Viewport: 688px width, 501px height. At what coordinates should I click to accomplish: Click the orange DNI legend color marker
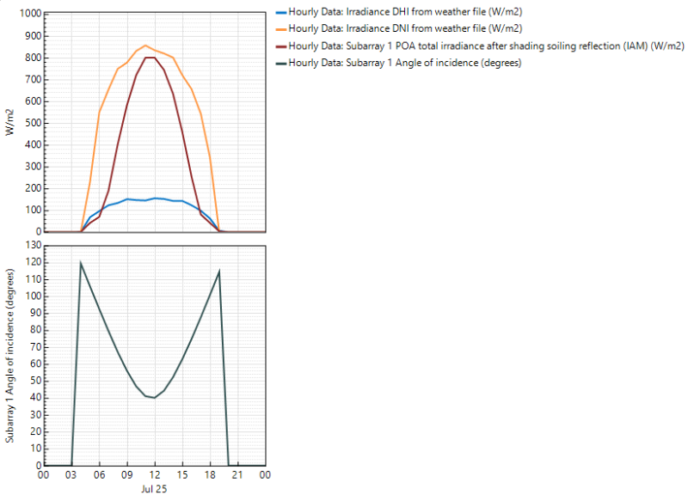280,29
